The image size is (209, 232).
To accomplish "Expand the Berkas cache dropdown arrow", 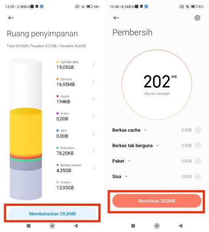I will click(x=145, y=130).
